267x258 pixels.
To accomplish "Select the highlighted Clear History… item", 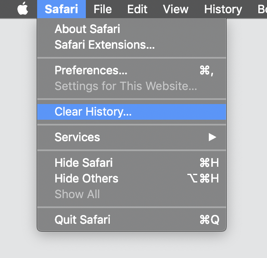I will click(132, 112).
